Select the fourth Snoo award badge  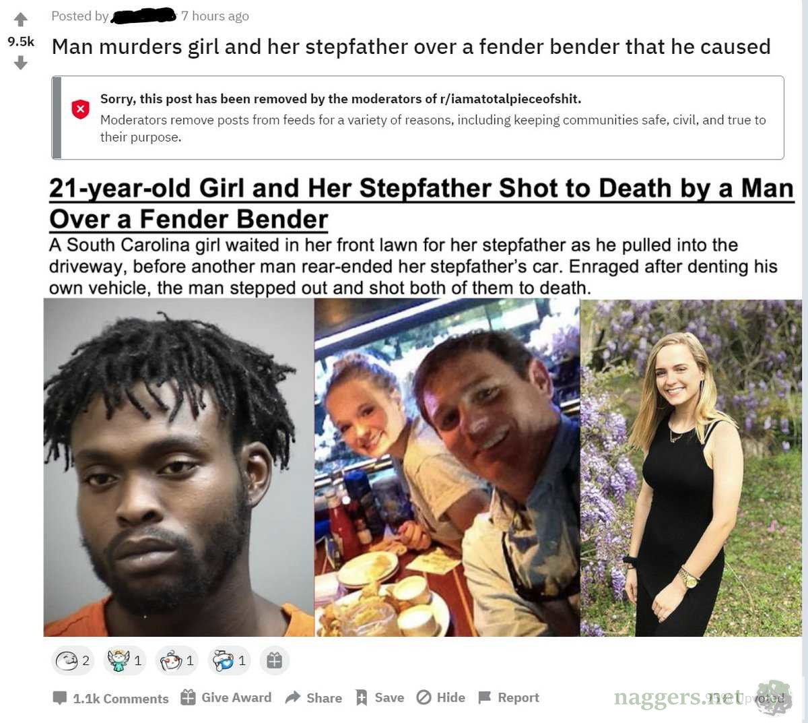click(229, 660)
